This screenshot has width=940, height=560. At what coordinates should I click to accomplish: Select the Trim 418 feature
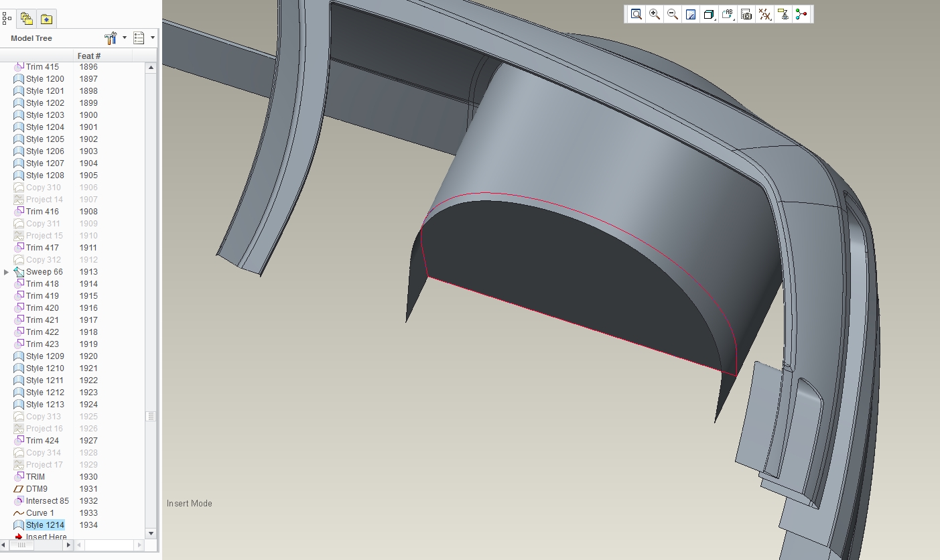(42, 284)
